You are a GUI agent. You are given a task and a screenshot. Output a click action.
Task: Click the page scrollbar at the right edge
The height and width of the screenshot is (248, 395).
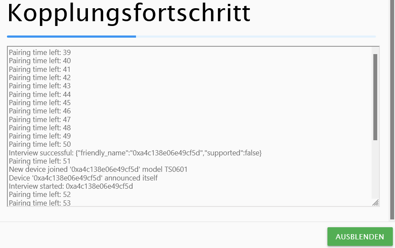[392, 108]
